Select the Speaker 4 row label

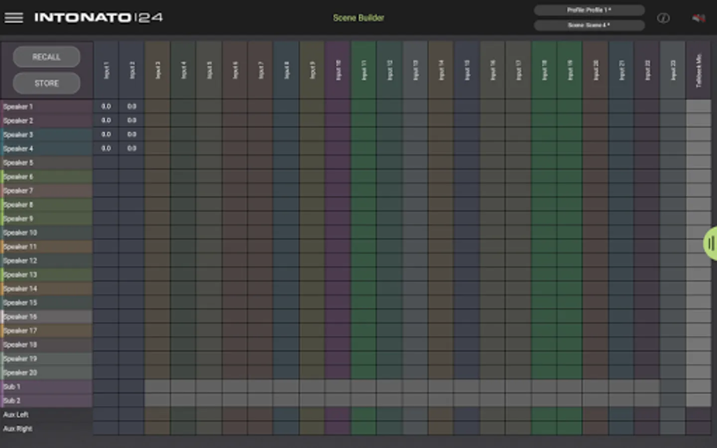point(47,148)
